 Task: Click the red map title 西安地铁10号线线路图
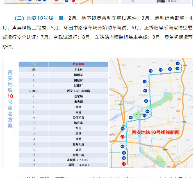point(155,132)
